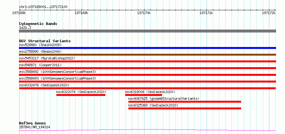Click the RefSeq Genes track title

pos(33,123)
